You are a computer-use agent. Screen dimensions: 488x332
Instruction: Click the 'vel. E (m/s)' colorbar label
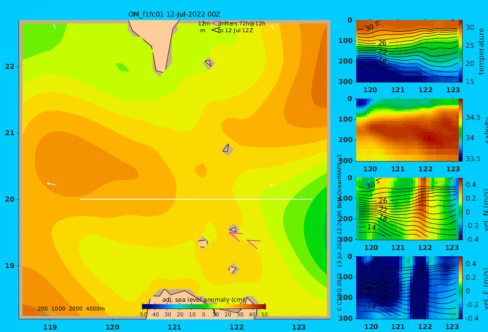coord(486,288)
